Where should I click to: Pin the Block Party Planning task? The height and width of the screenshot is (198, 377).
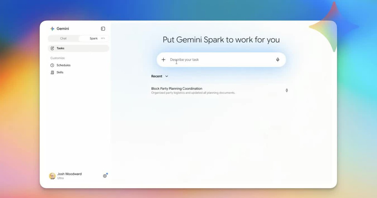click(287, 91)
